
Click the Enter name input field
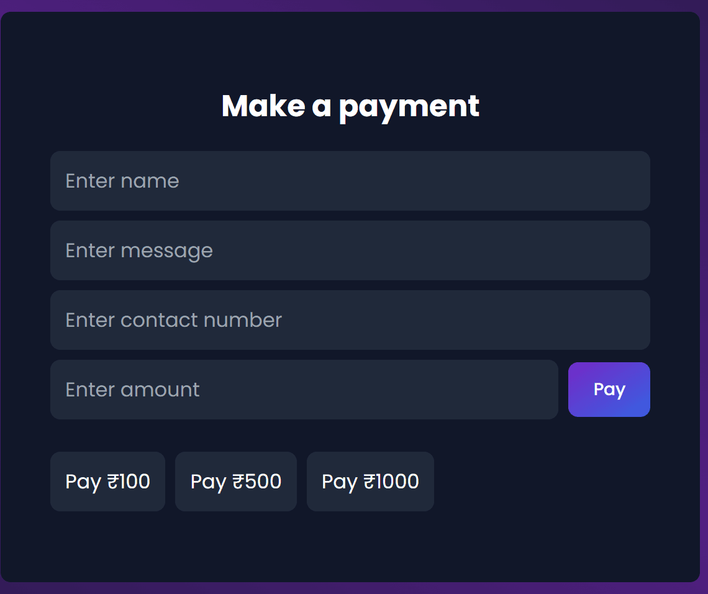tap(350, 181)
